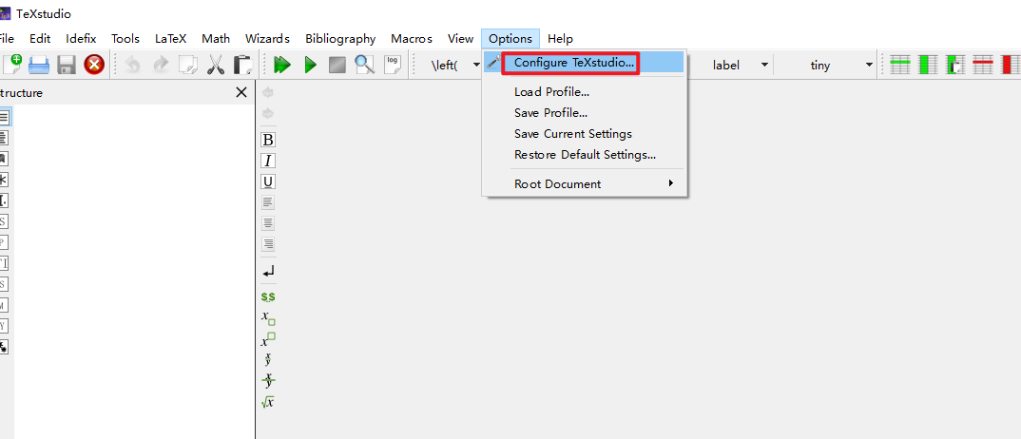Viewport: 1021px width, 439px height.
Task: Select Save Profile... menu entry
Action: click(550, 113)
